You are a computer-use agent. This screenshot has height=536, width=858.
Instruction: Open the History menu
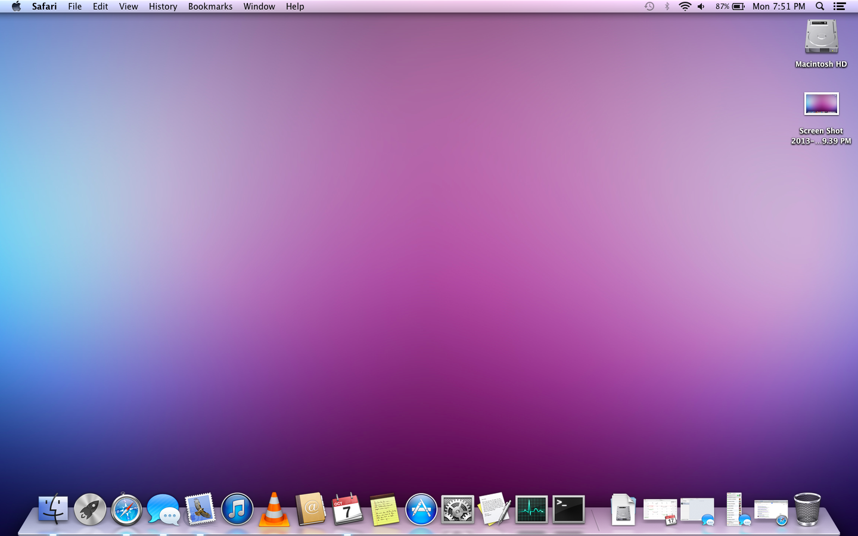click(162, 7)
